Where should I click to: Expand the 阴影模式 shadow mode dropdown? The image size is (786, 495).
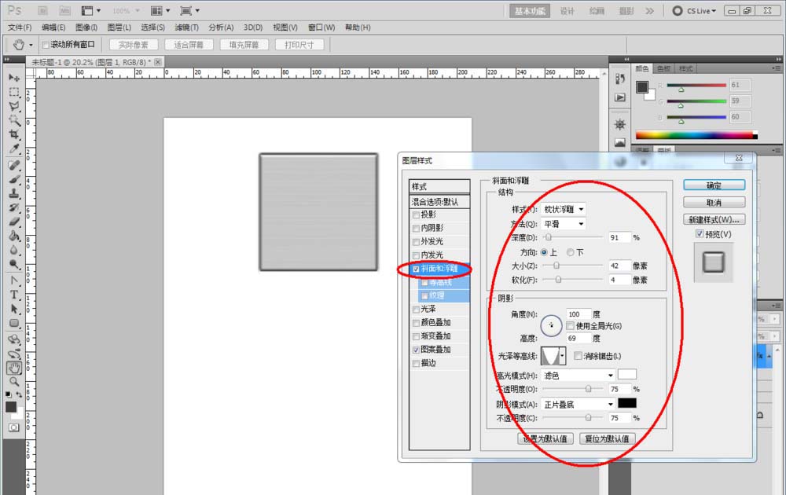point(578,405)
